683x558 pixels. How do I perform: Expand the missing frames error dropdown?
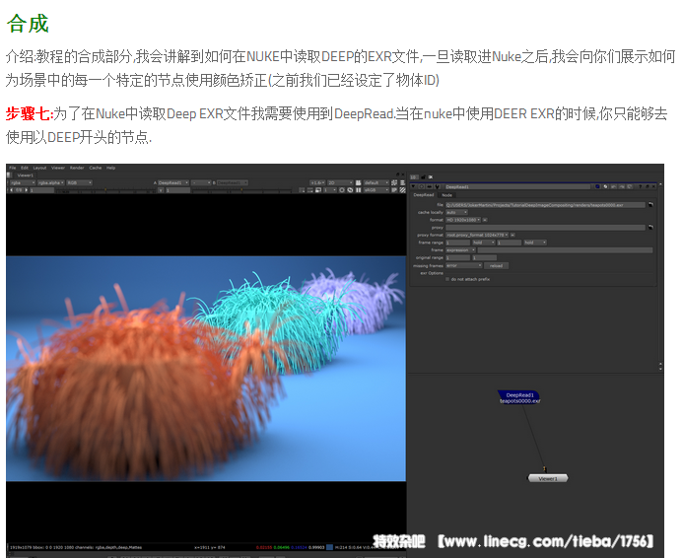(461, 265)
